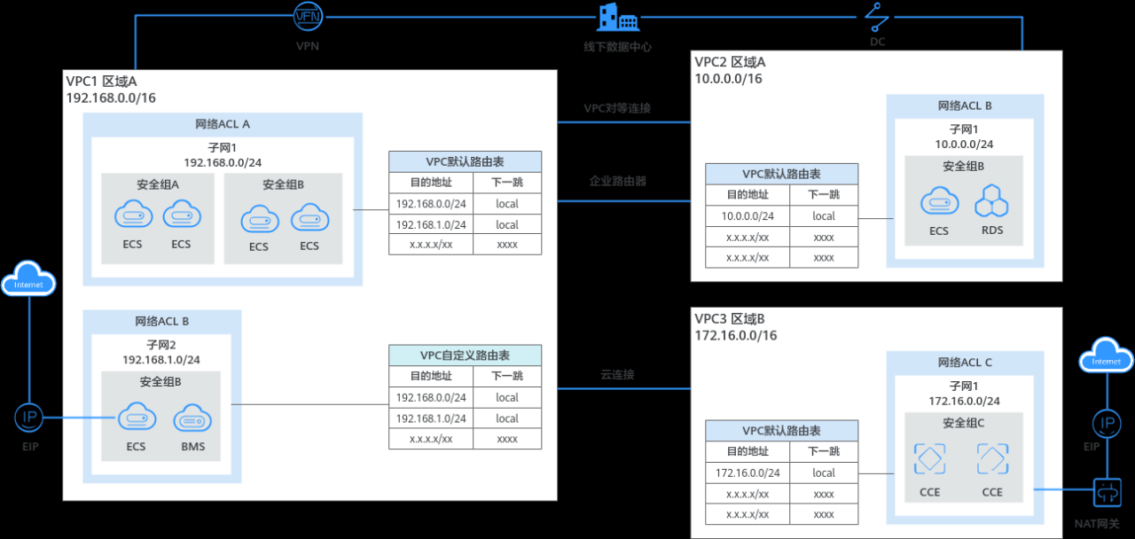Select the 企业路由器 label
The image size is (1135, 539).
[x=618, y=181]
